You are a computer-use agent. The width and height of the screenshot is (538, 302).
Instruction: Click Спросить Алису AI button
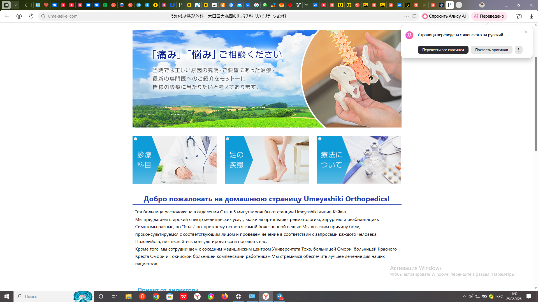click(x=444, y=16)
